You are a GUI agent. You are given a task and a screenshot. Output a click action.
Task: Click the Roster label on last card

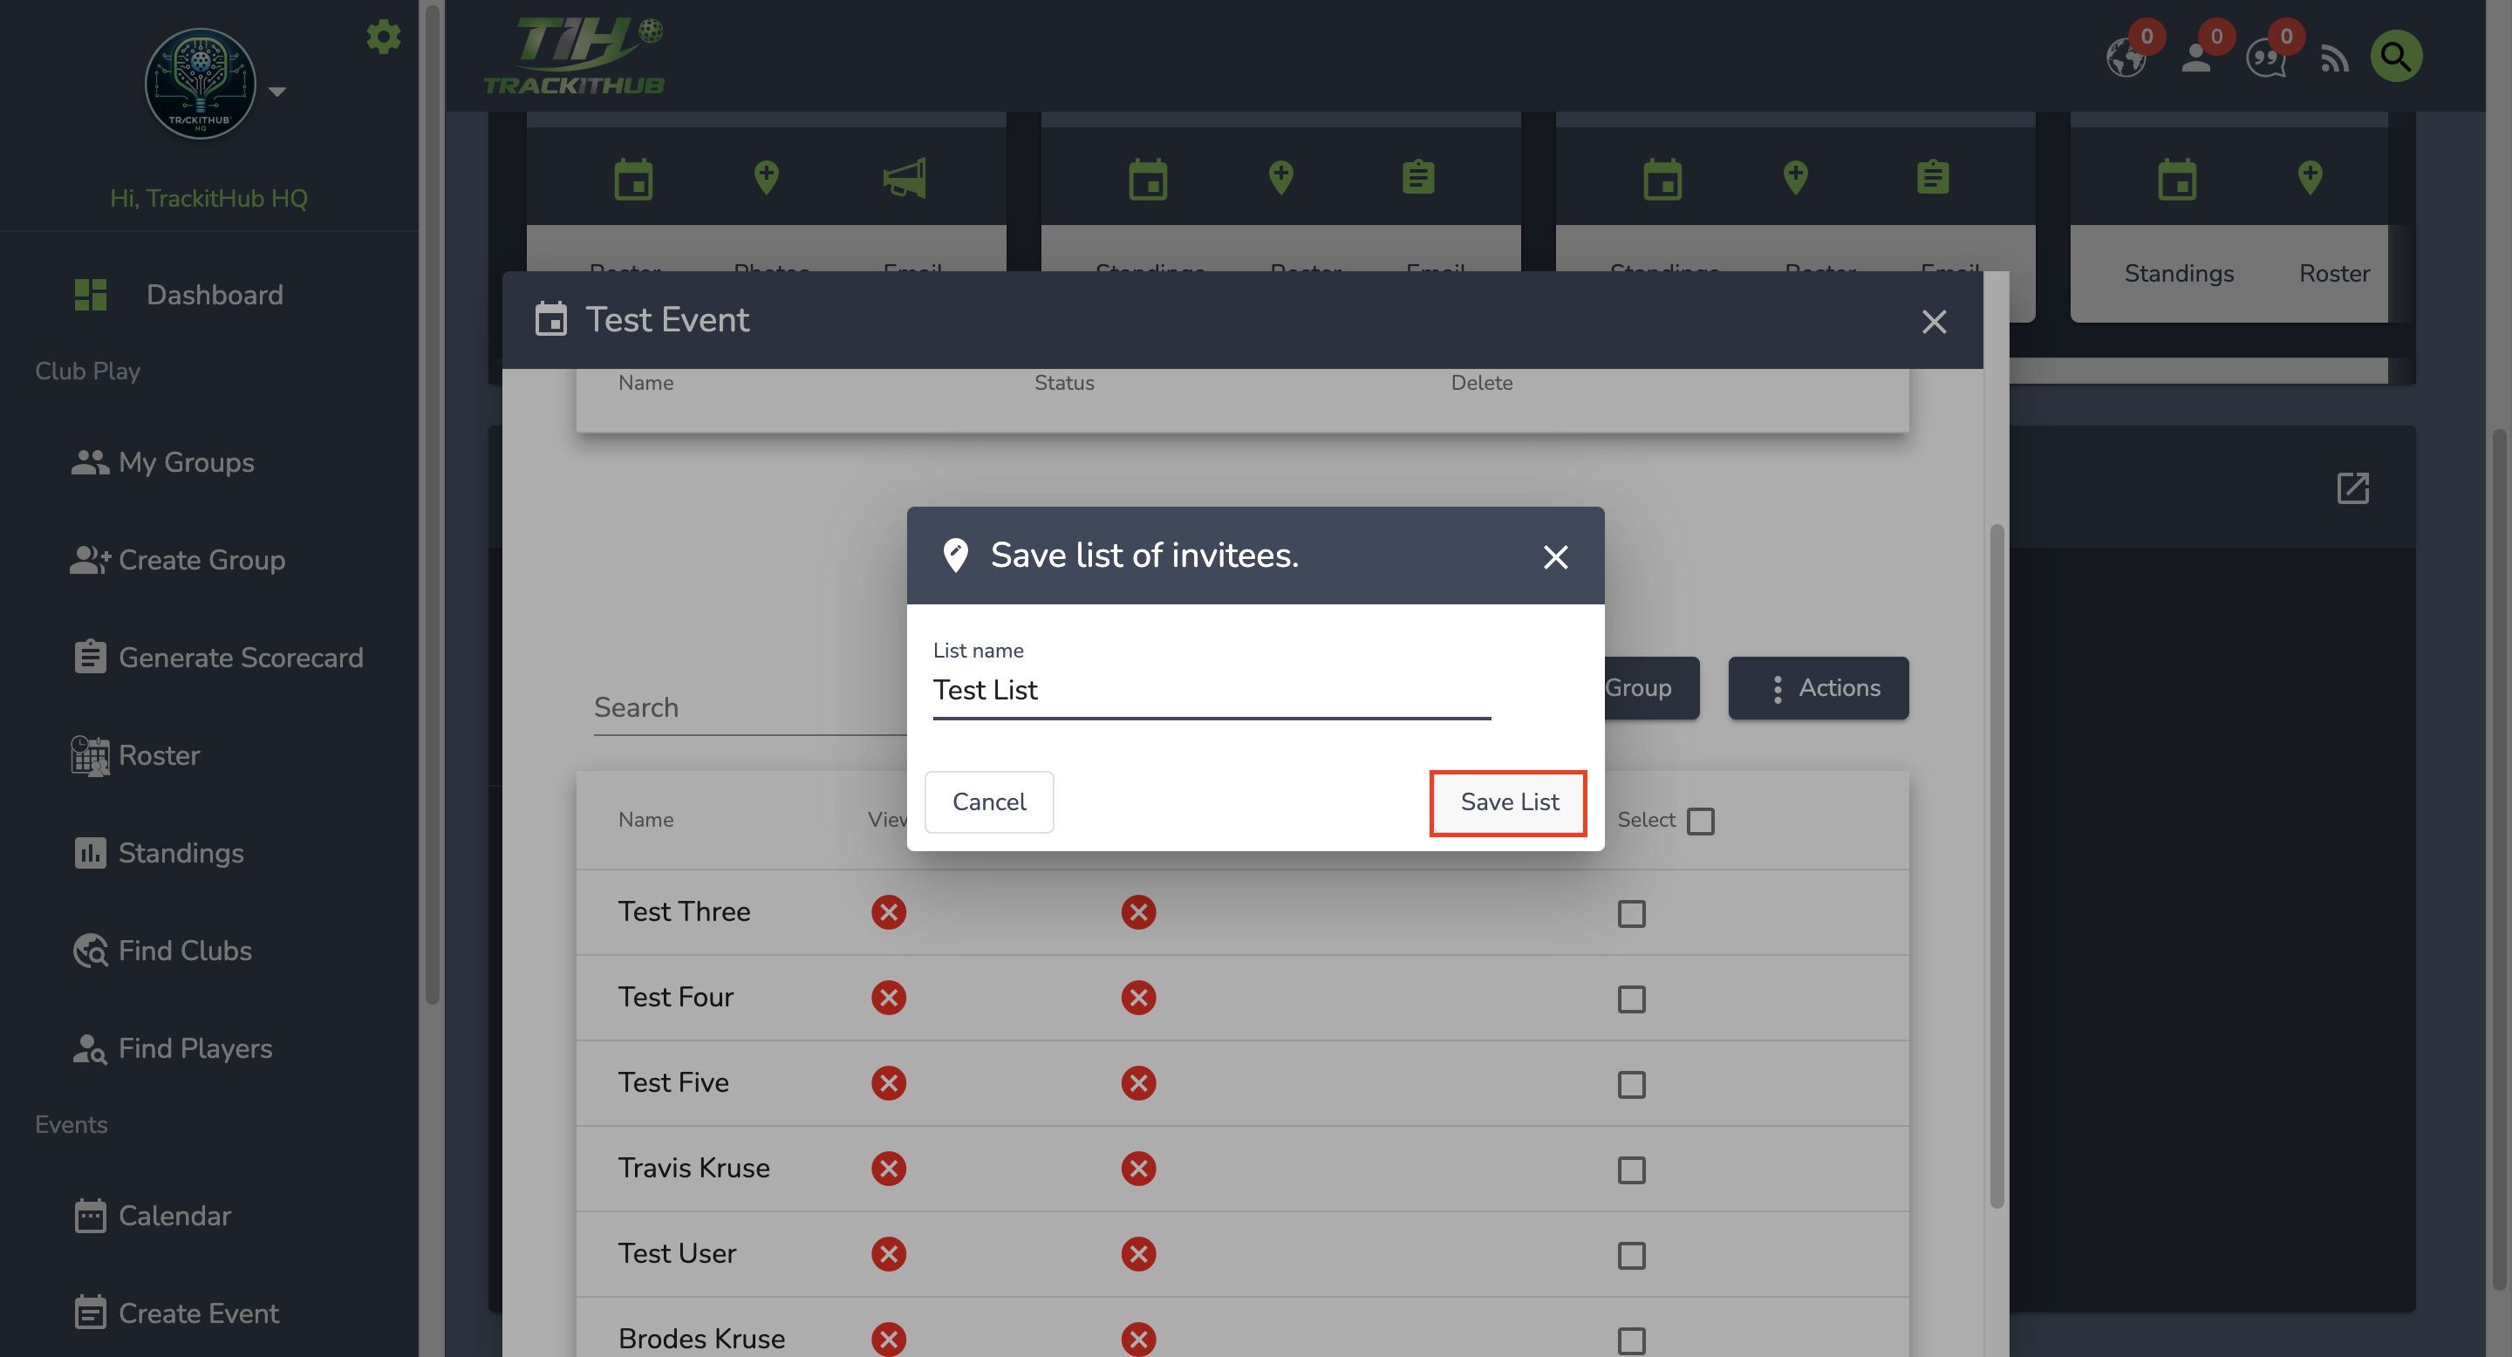click(x=2333, y=273)
